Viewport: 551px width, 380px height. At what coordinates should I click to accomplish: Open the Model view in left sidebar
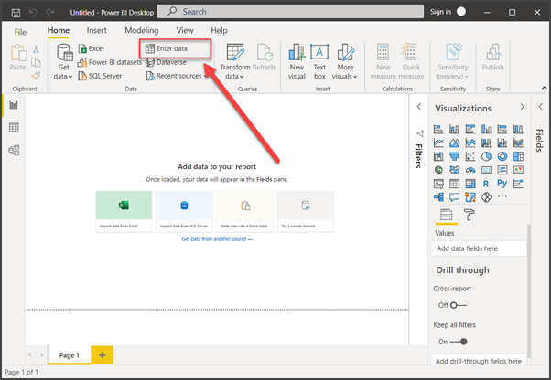(x=14, y=150)
